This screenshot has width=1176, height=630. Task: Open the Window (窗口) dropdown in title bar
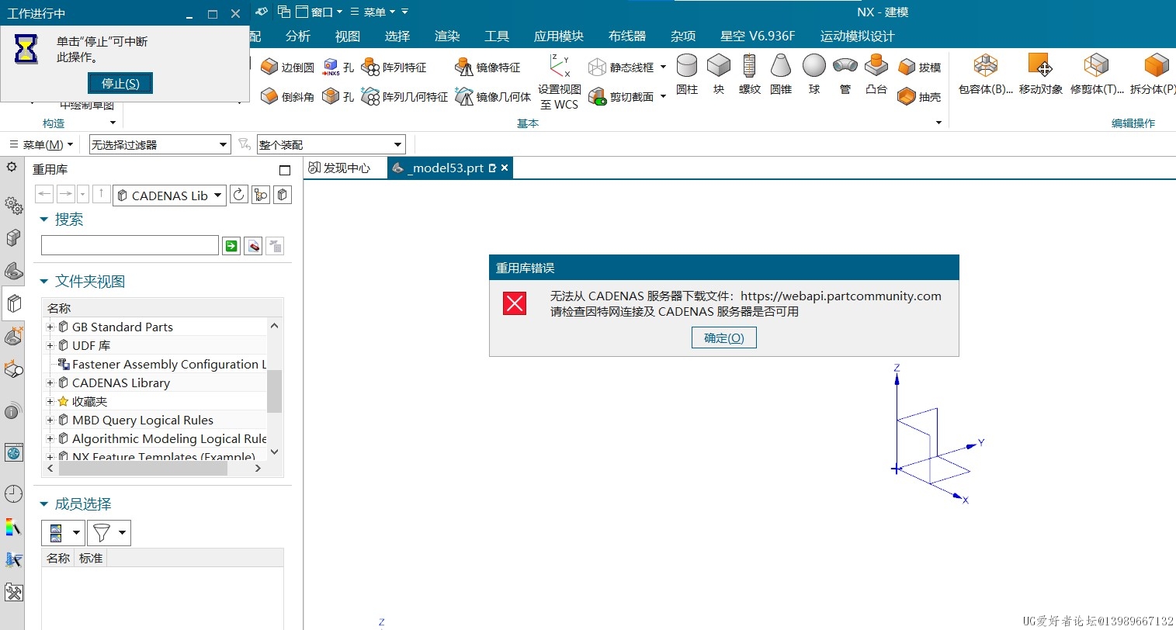click(x=320, y=12)
